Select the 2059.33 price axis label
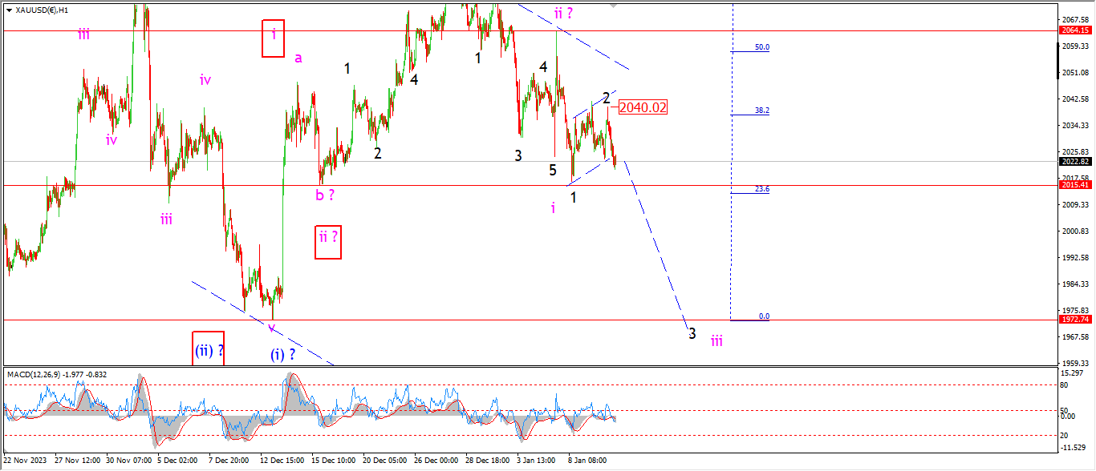Image resolution: width=1096 pixels, height=471 pixels. click(x=1075, y=46)
